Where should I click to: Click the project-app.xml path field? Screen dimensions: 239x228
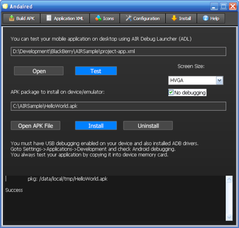click(119, 51)
